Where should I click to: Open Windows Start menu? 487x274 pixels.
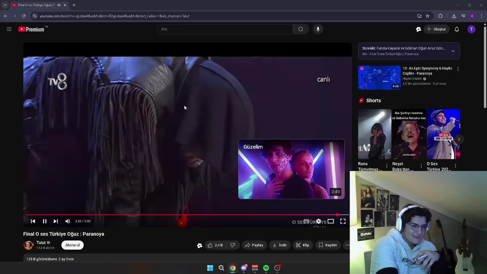coord(210,268)
